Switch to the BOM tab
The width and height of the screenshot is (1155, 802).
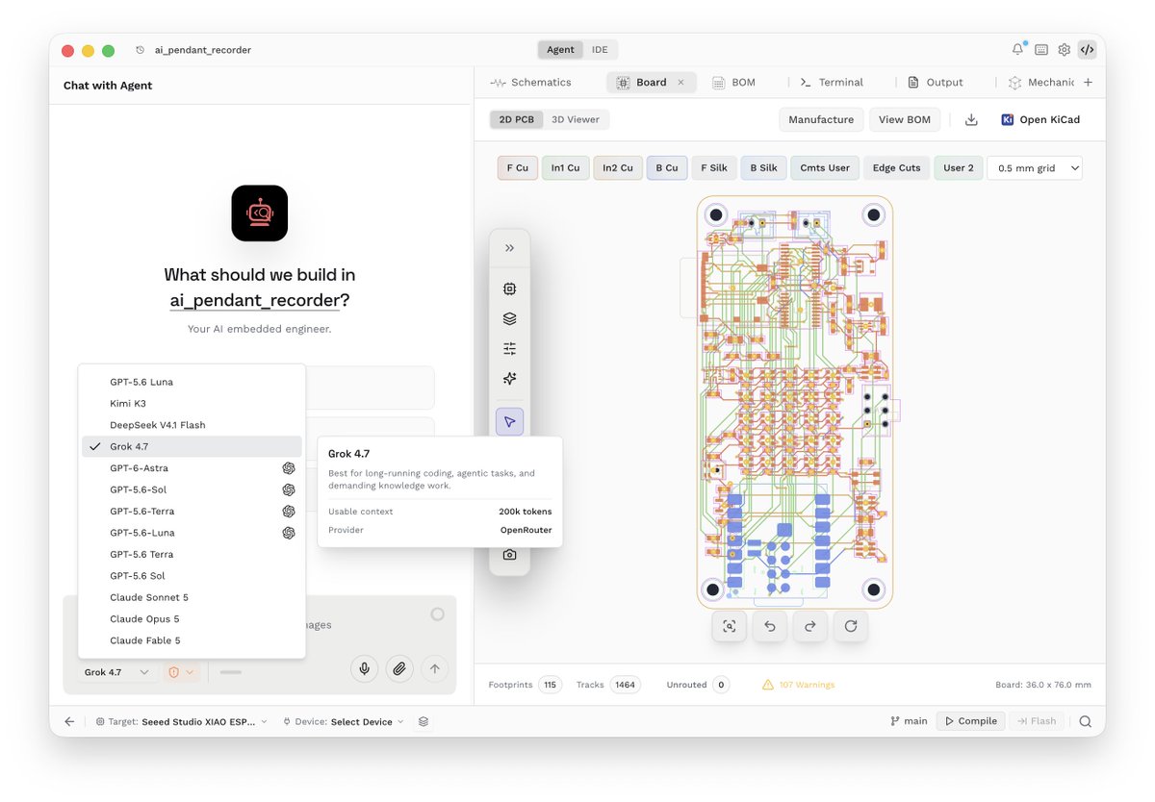(x=733, y=83)
